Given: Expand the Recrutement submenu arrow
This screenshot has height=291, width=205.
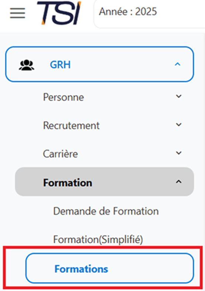Looking at the screenshot, I should coord(179,125).
